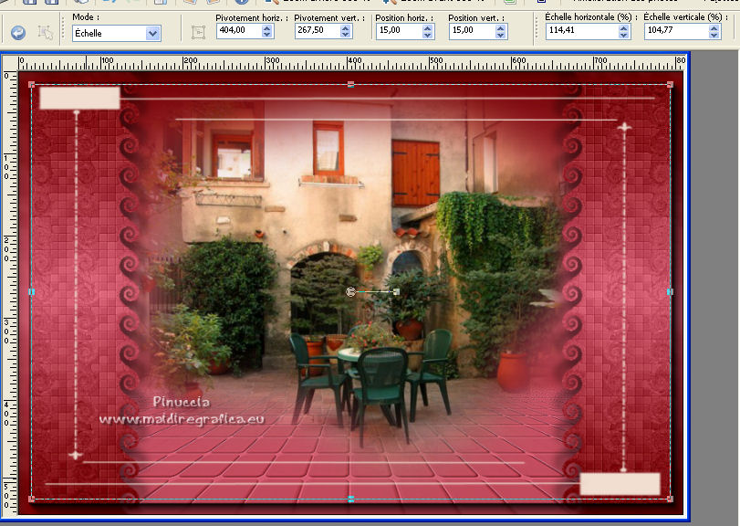This screenshot has height=526, width=740.
Task: Click the top-right corner selection handle
Action: (x=670, y=85)
